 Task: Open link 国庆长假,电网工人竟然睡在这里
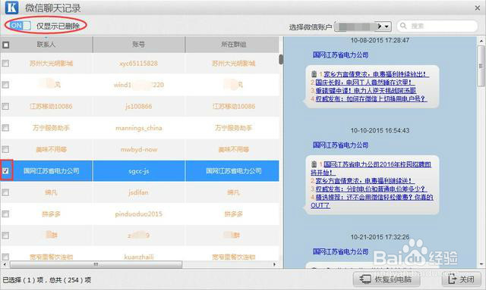click(x=364, y=83)
